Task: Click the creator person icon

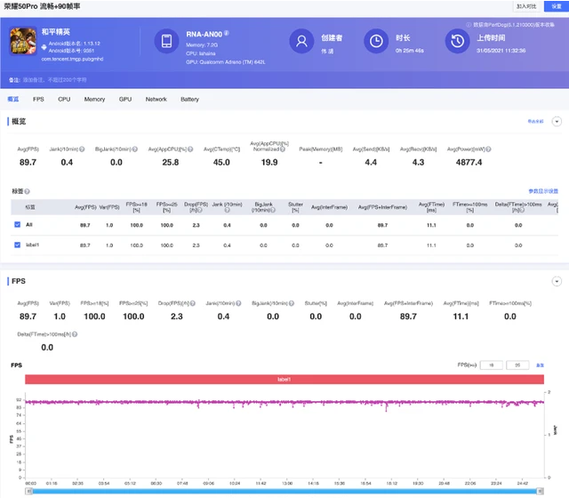Action: (301, 41)
